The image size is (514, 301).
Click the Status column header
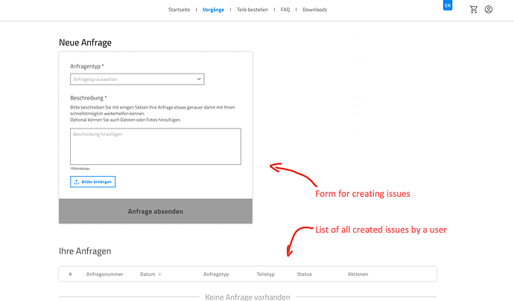304,274
